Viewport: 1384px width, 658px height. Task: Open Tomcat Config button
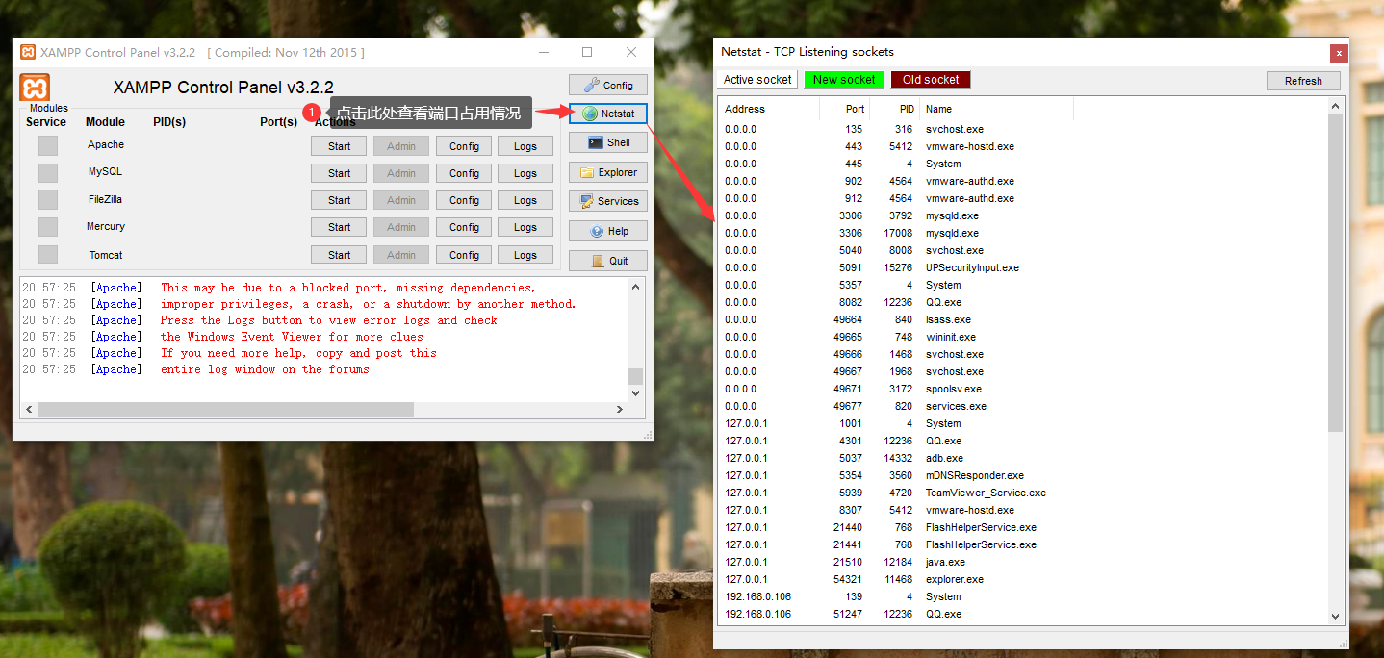click(464, 255)
